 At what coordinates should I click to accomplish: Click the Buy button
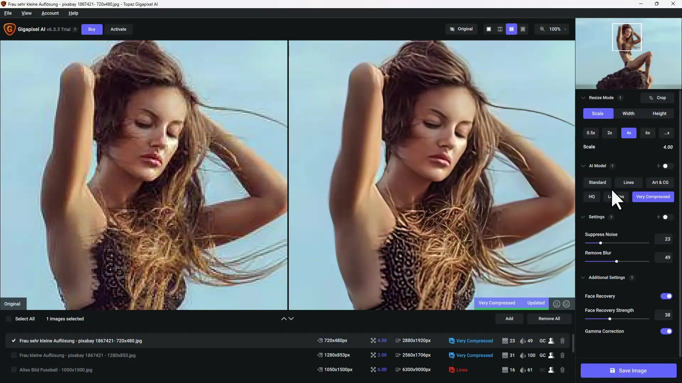(92, 29)
